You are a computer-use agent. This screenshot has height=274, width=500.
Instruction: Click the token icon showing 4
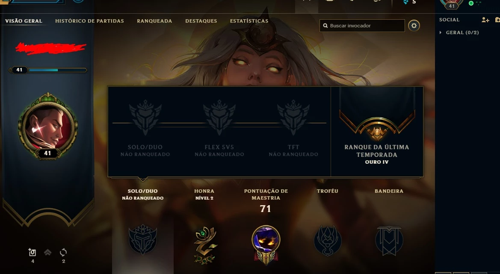pos(32,252)
